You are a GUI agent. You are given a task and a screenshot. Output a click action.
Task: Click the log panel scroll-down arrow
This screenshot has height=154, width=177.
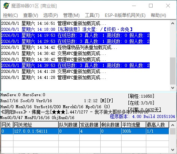tap(173, 88)
